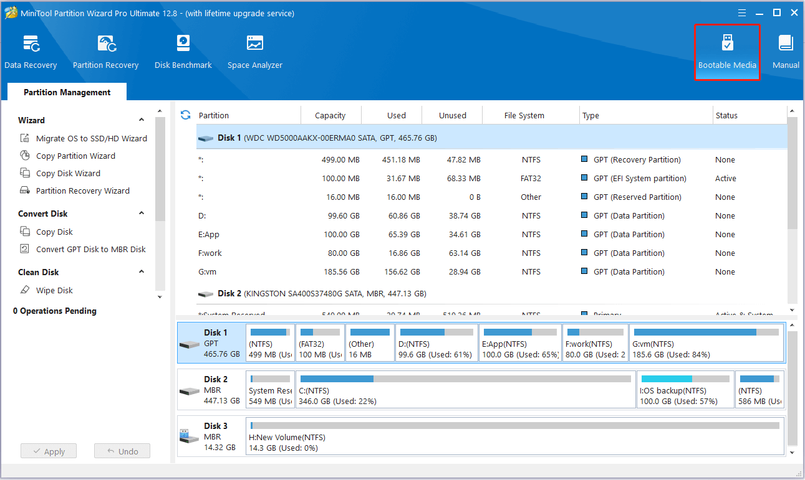
Task: Collapse the Clean Disk section
Action: click(142, 272)
